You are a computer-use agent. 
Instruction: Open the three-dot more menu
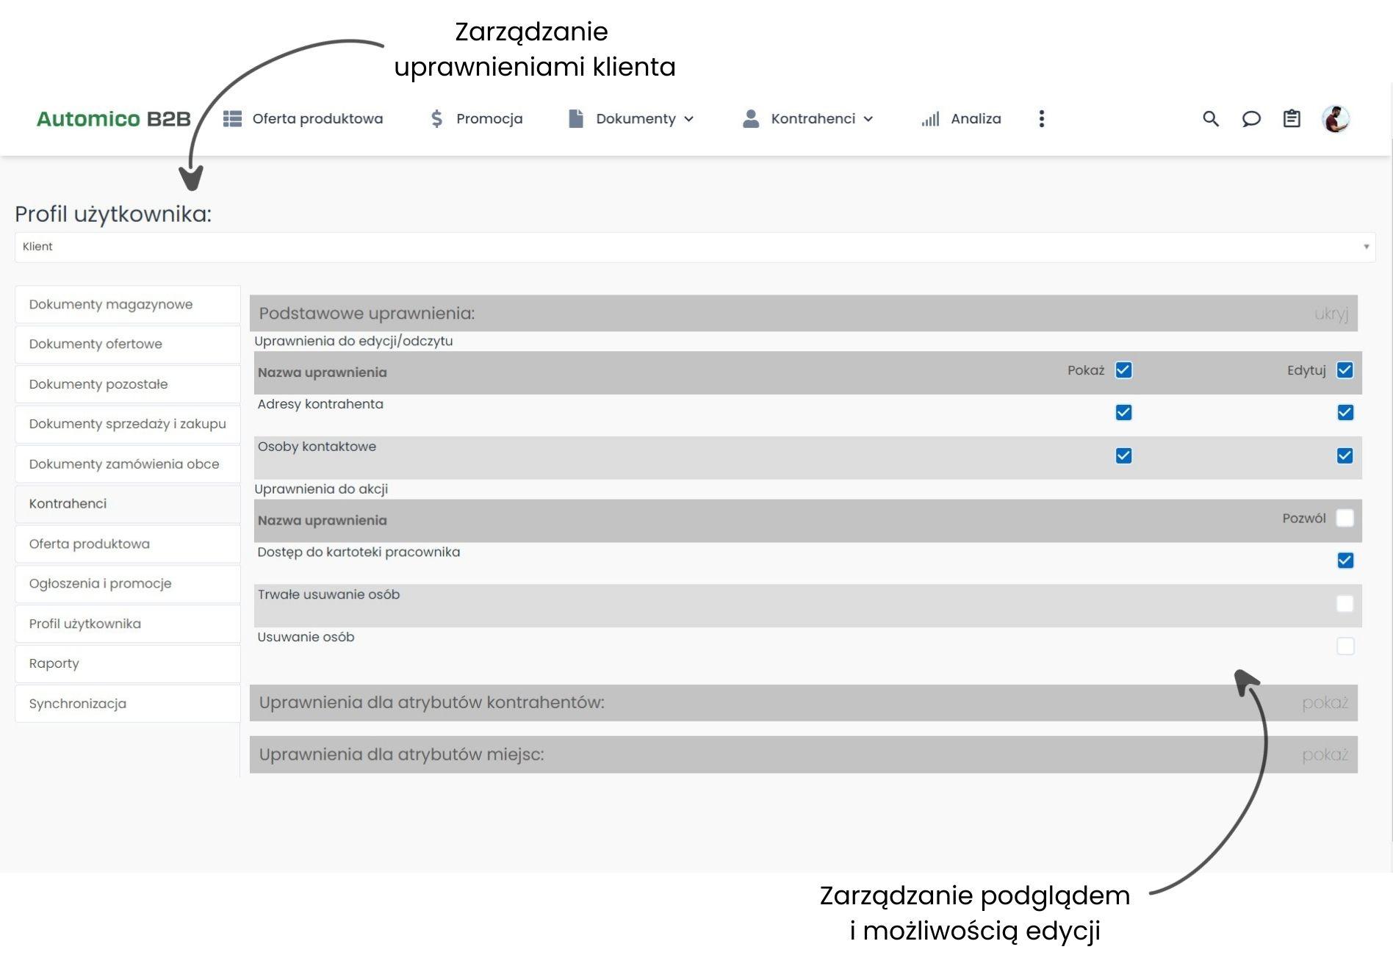[1041, 119]
